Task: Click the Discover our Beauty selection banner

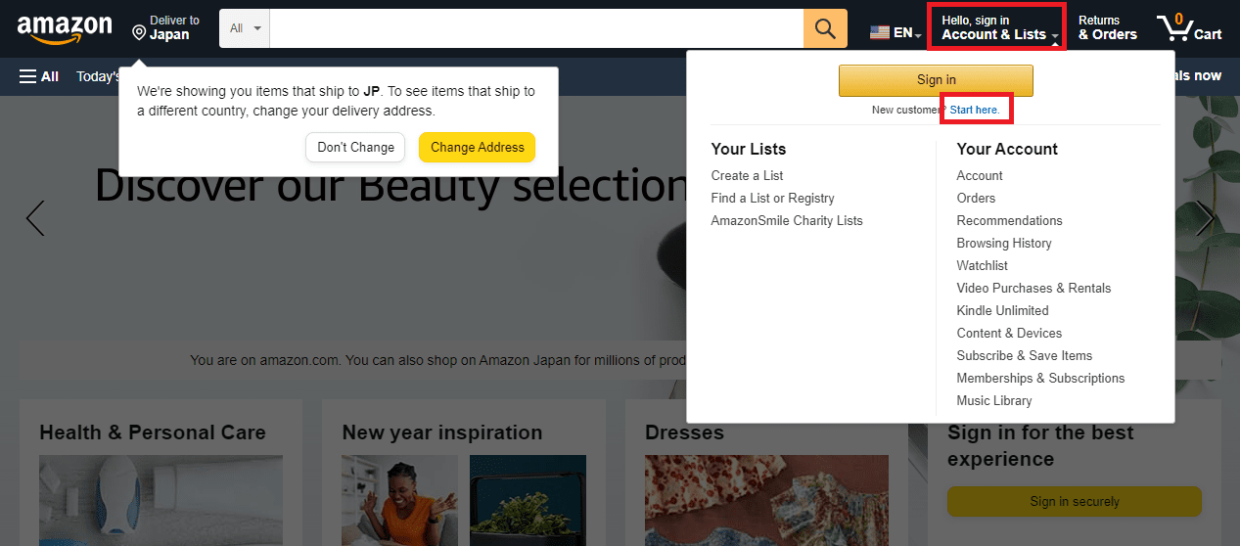Action: [391, 186]
